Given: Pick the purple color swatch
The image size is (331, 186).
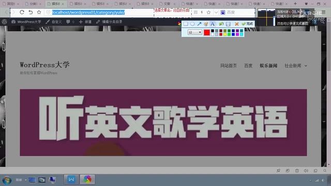Looking at the screenshot, I should pos(237,31).
